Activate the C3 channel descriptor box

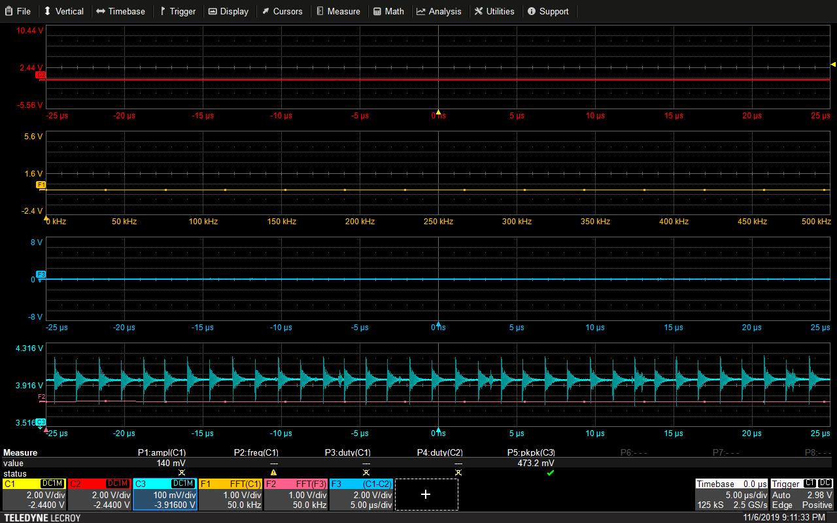tap(165, 494)
